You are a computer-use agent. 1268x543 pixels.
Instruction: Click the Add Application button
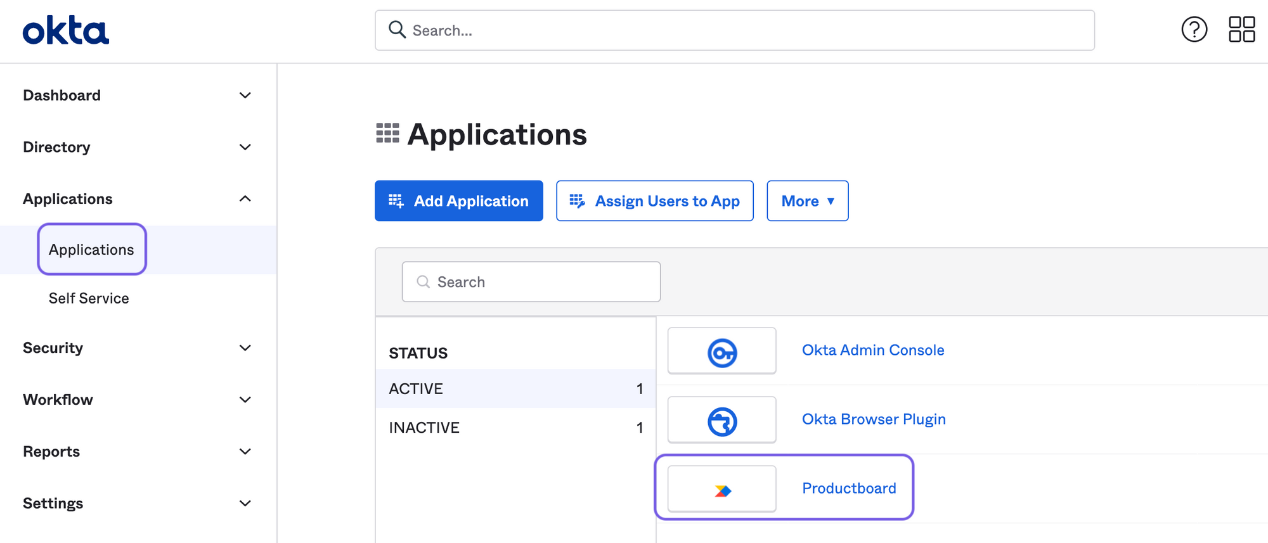click(458, 201)
